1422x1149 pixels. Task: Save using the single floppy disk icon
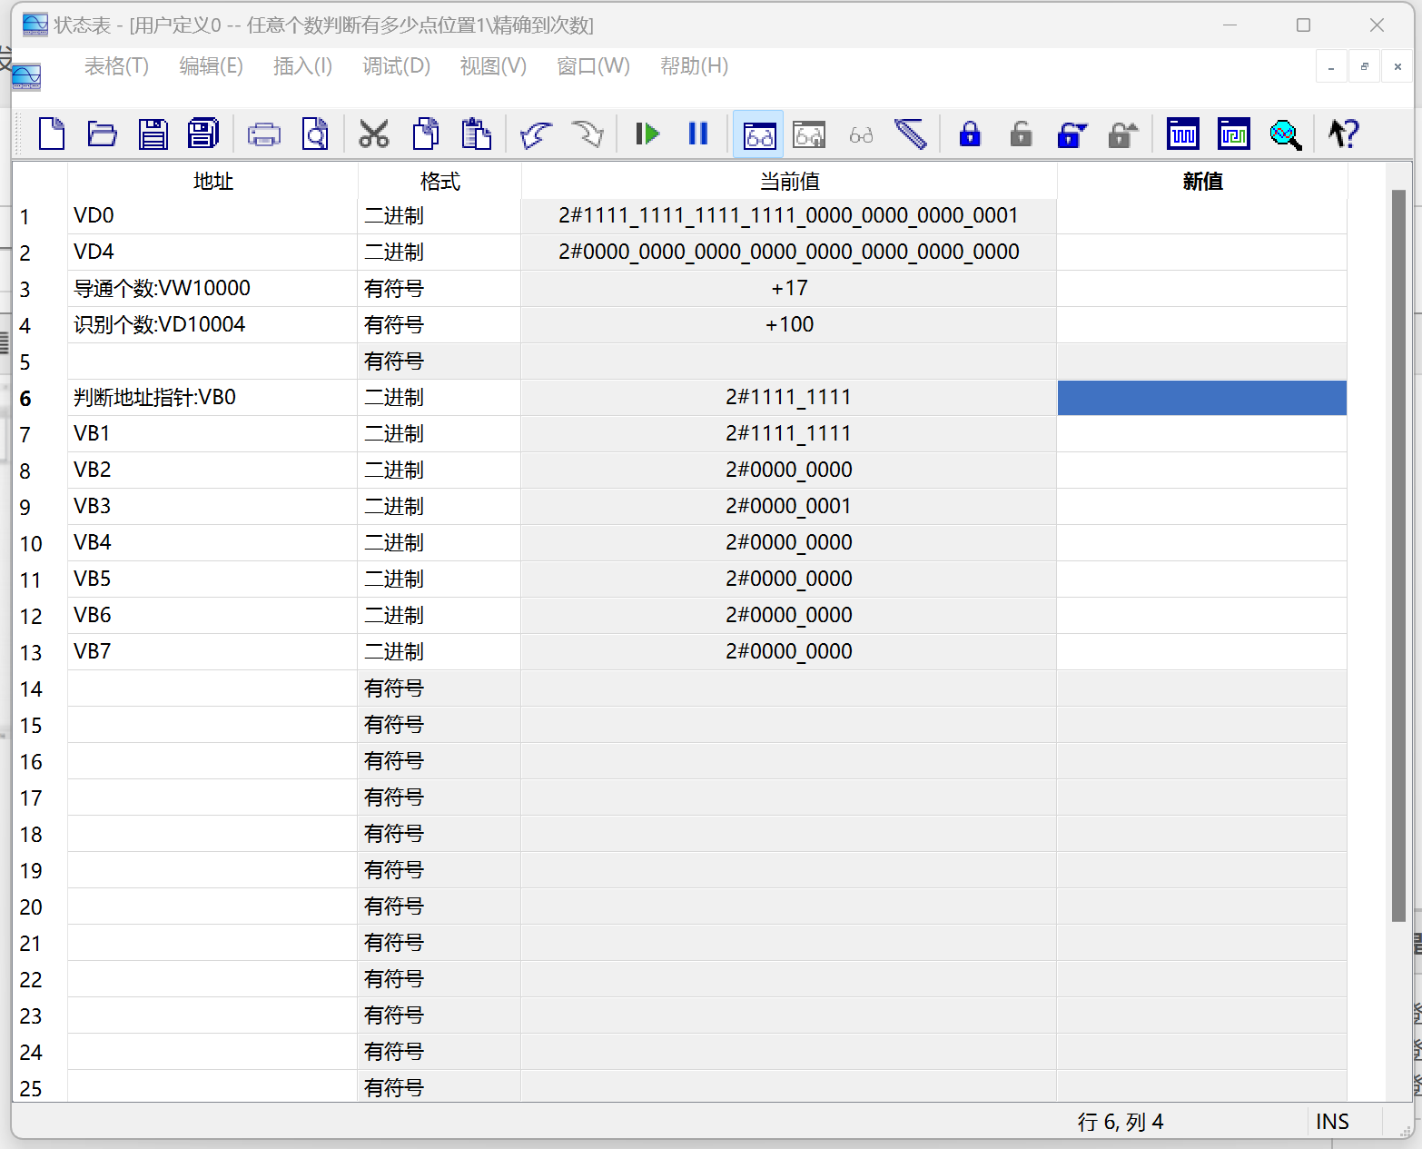click(153, 134)
